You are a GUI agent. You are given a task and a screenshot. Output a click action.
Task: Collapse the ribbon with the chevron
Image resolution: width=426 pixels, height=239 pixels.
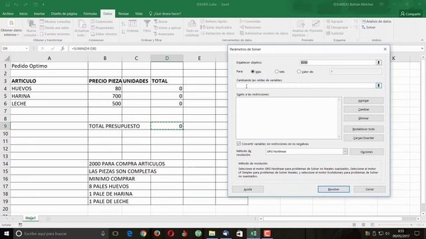pyautogui.click(x=422, y=40)
